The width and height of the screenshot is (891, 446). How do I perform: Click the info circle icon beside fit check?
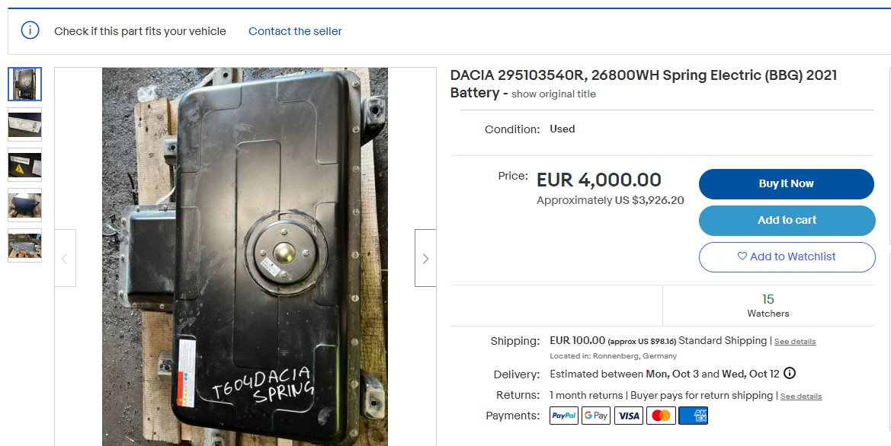pos(30,30)
